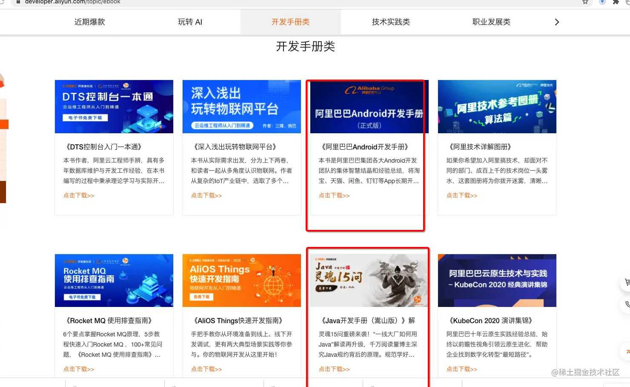Viewport: 630px width, 387px height.
Task: Bookmark the page with the star icon
Action: [x=585, y=2]
